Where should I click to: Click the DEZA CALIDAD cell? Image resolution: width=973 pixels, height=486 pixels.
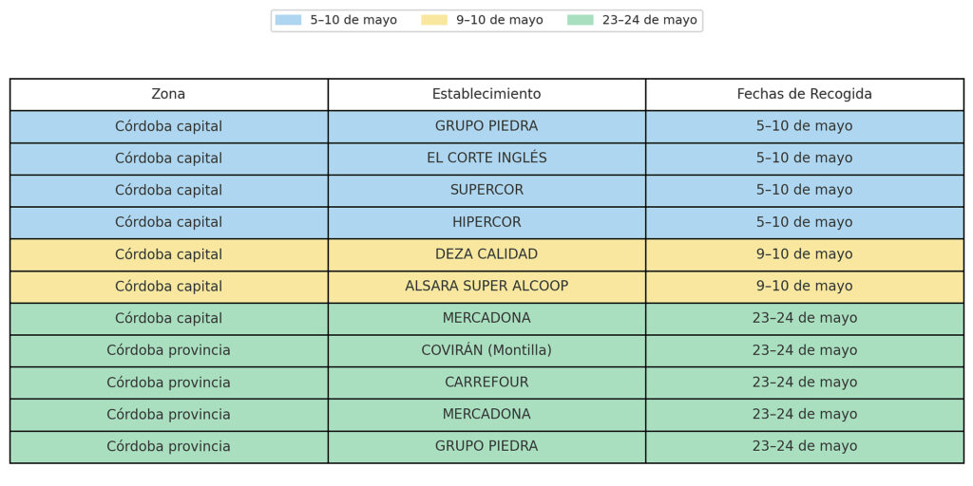click(x=486, y=254)
